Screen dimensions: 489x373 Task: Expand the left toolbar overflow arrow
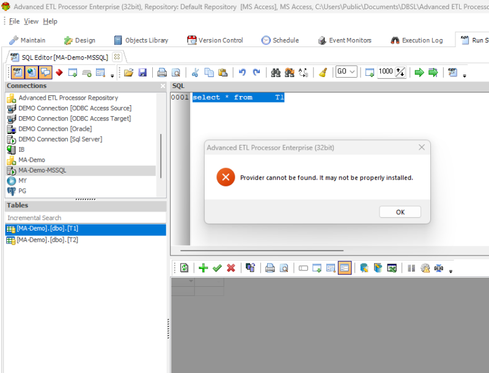112,76
